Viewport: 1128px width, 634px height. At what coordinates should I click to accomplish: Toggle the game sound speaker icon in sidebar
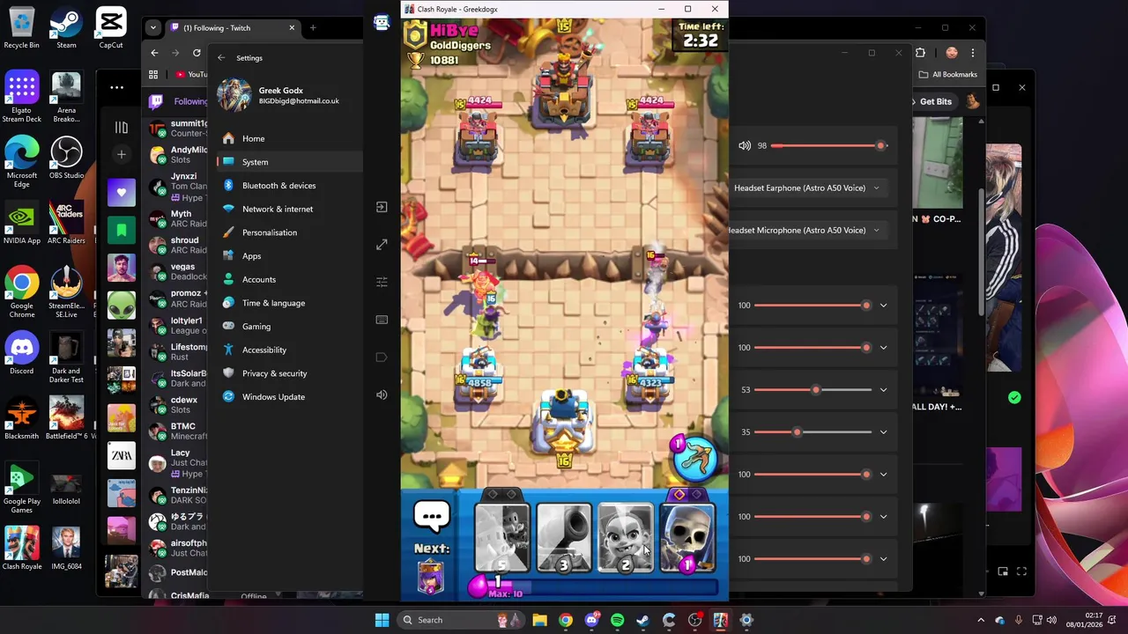pos(382,394)
